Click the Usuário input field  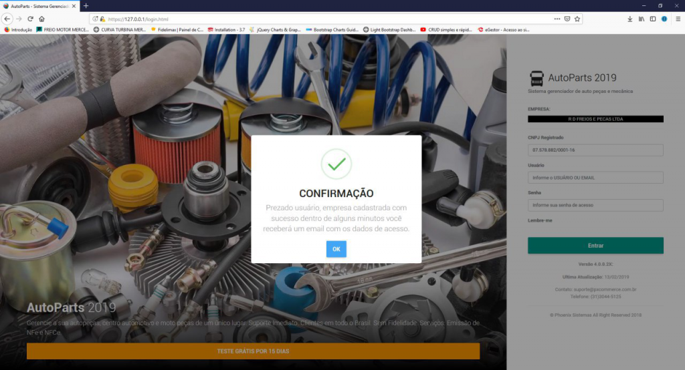coord(595,178)
